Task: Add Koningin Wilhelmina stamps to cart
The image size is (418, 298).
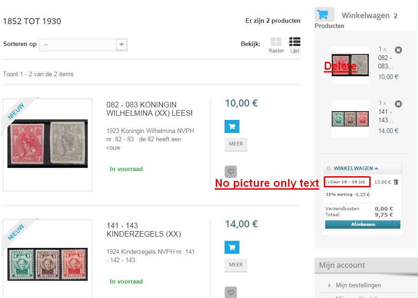Action: [x=232, y=126]
